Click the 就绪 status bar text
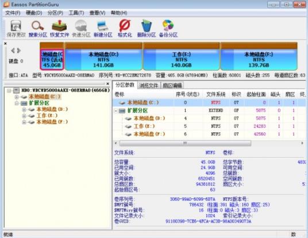This screenshot has height=238, width=308. [9, 235]
